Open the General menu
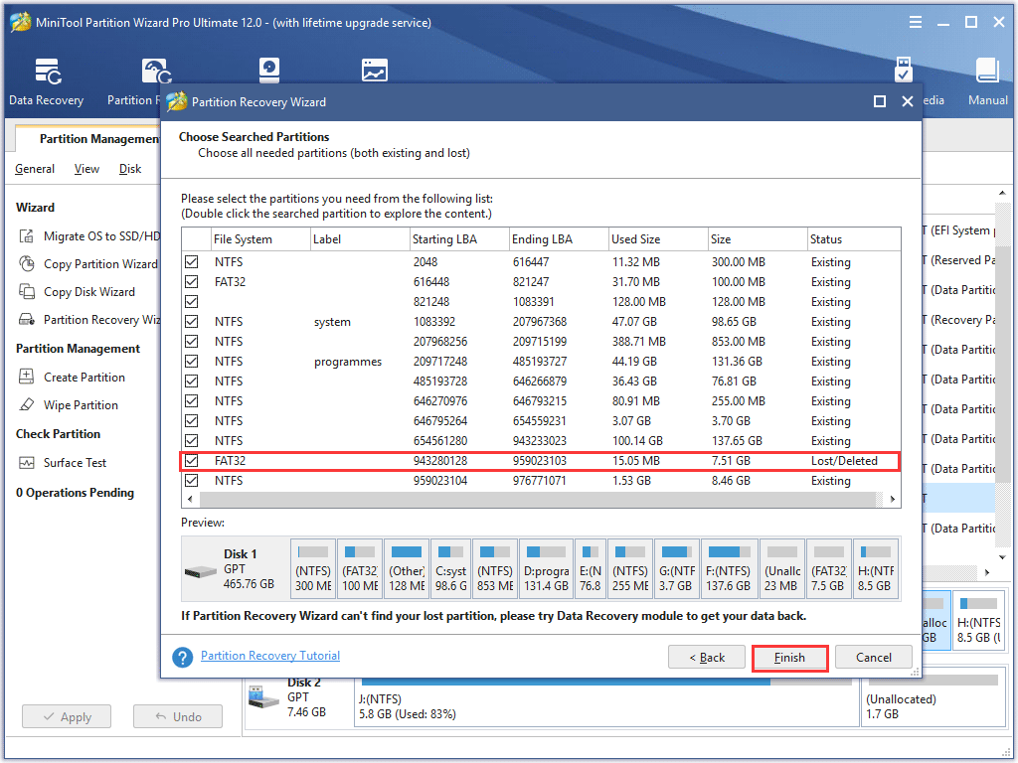 pos(35,169)
